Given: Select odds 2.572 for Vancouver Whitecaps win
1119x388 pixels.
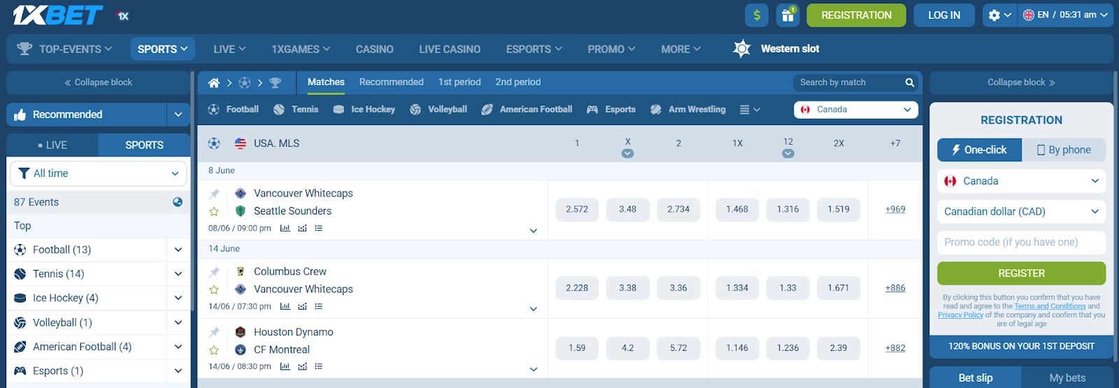Looking at the screenshot, I should (577, 210).
